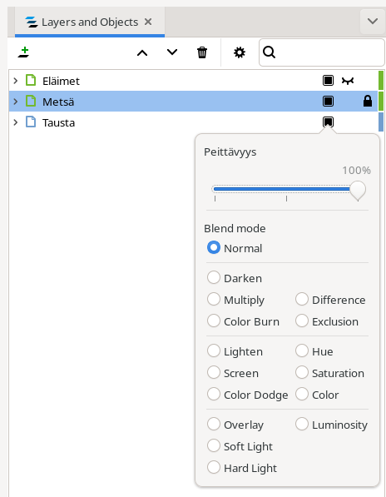Select Darken blend mode
Screen dimensions: 386x497
pos(235,278)
